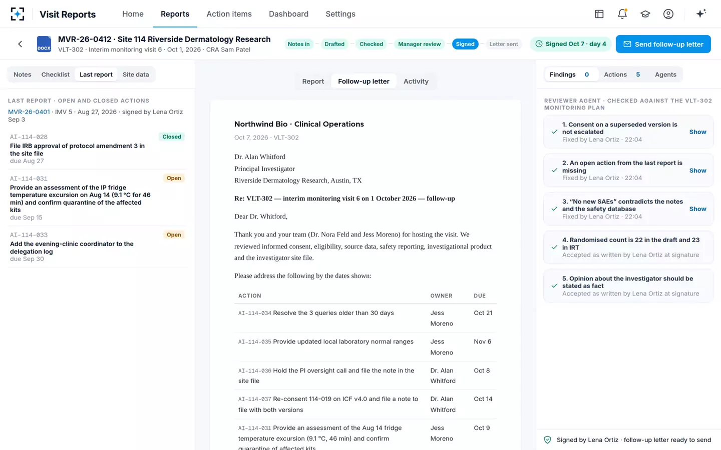Image resolution: width=721 pixels, height=450 pixels.
Task: Switch to the Activity tab
Action: pyautogui.click(x=416, y=81)
